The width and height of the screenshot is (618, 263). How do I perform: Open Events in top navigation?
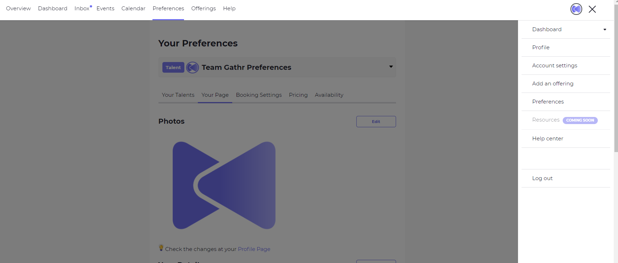(105, 9)
